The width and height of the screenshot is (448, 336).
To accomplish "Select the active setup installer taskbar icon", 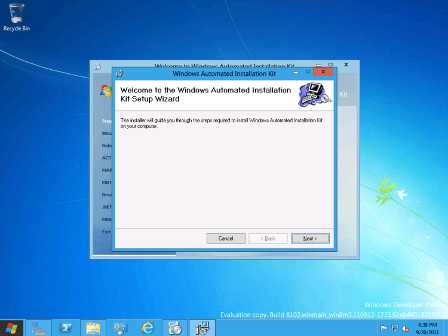I will coord(202,328).
